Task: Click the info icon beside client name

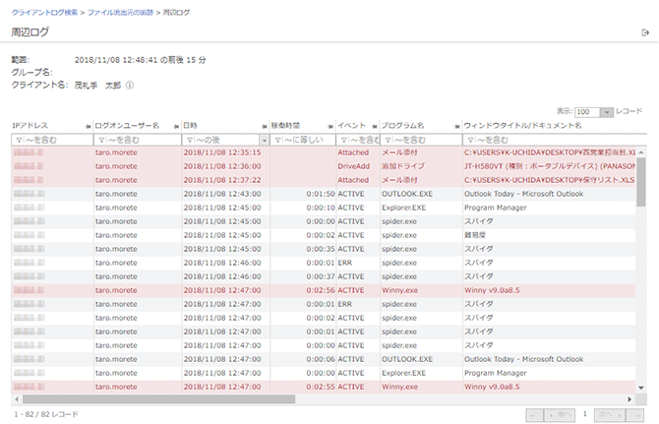Action: [x=130, y=85]
